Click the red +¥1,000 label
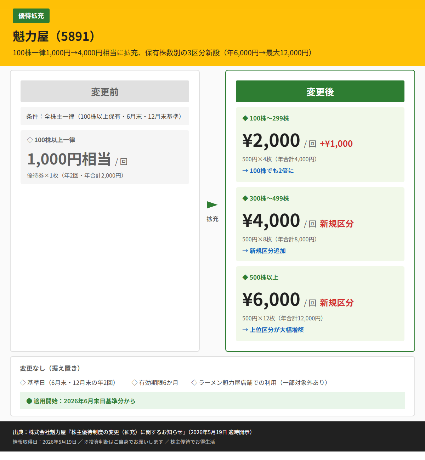This screenshot has width=425, height=460. (336, 144)
